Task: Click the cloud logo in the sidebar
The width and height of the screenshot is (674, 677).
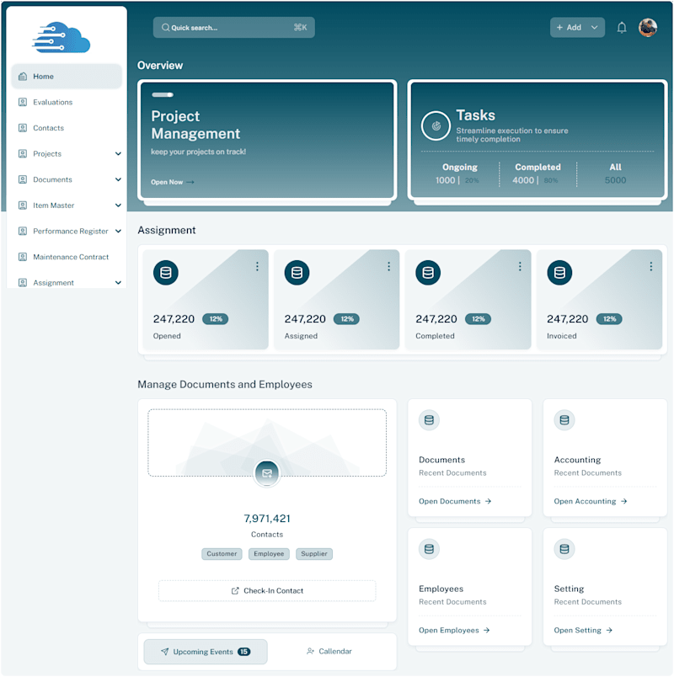Action: point(61,37)
